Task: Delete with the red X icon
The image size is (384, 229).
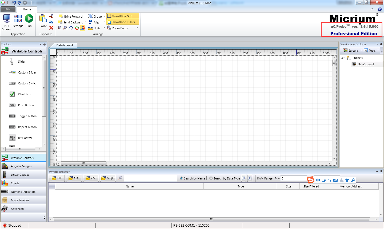Action: [51, 28]
